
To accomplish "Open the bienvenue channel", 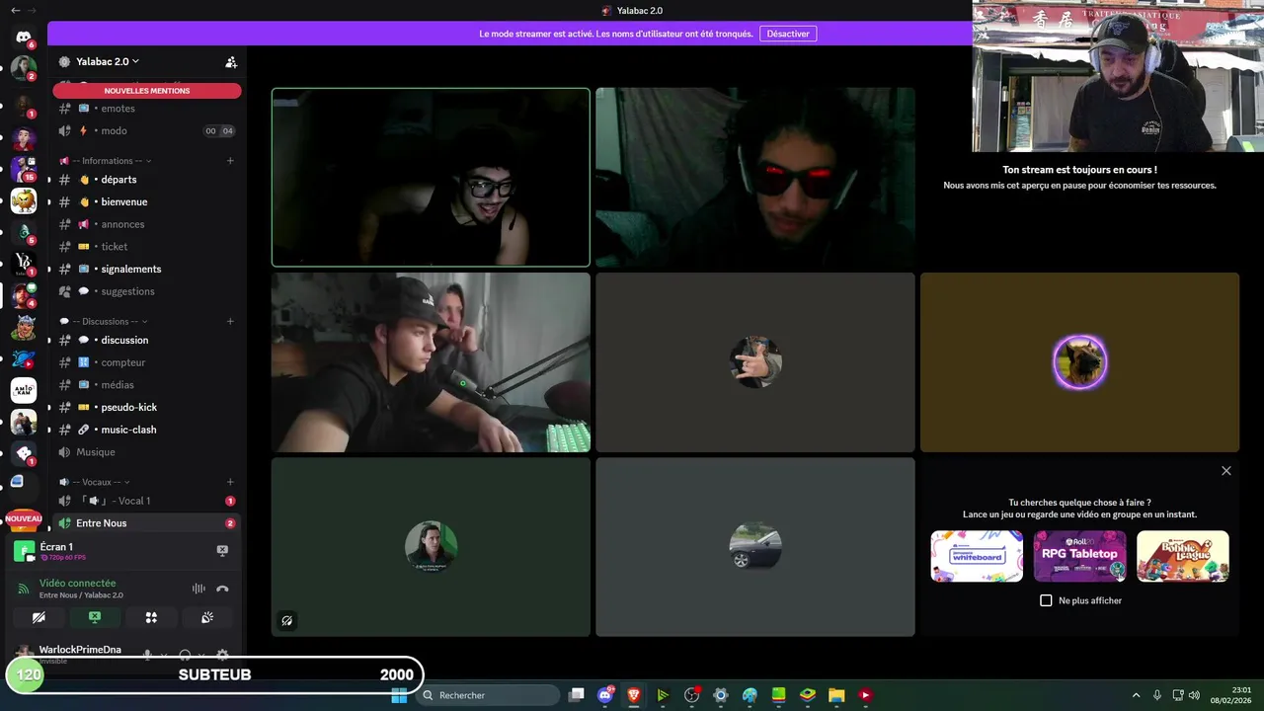I will [146, 201].
